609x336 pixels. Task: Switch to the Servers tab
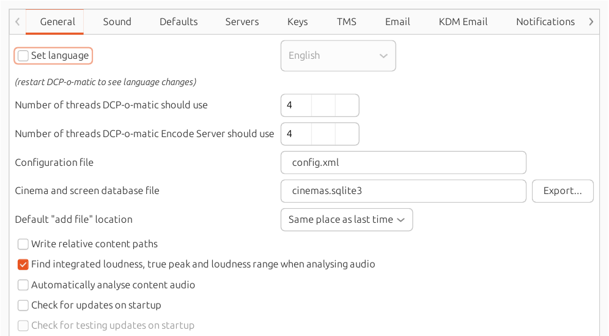(x=242, y=22)
